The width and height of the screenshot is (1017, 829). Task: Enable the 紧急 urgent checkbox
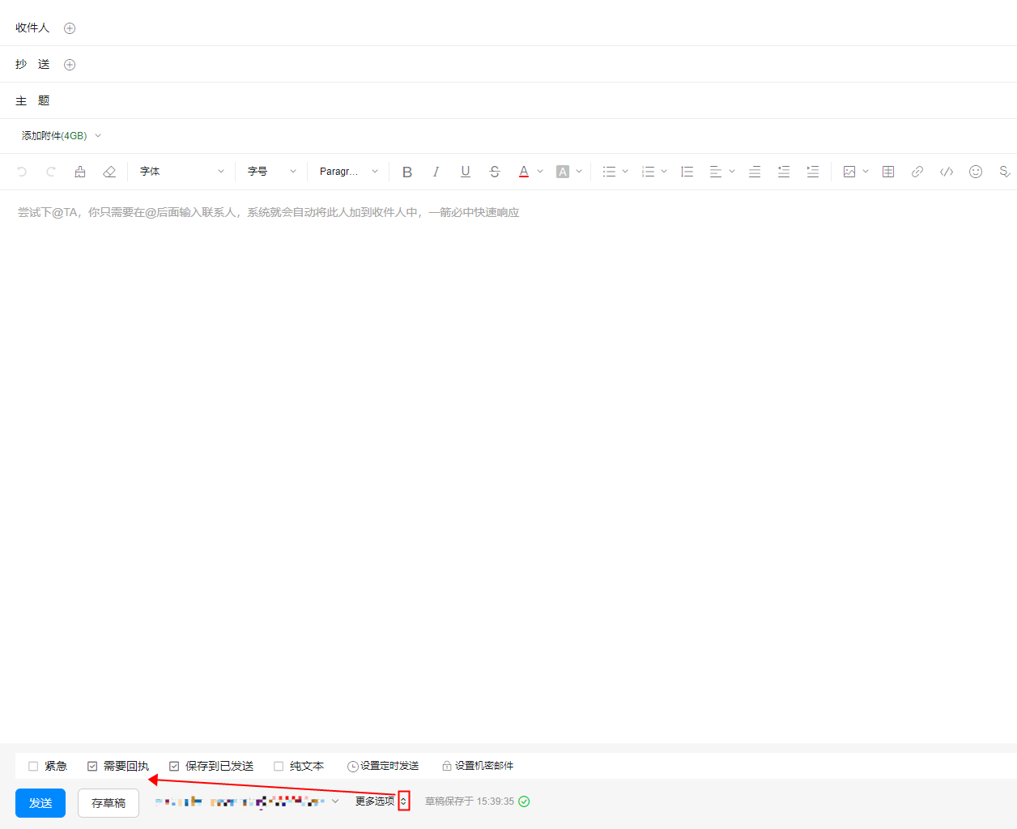33,766
